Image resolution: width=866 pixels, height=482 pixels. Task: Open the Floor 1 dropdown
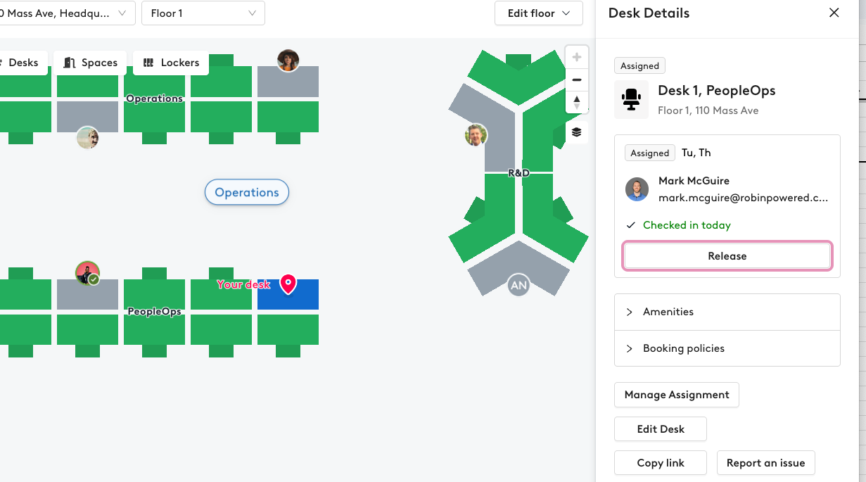pyautogui.click(x=203, y=13)
